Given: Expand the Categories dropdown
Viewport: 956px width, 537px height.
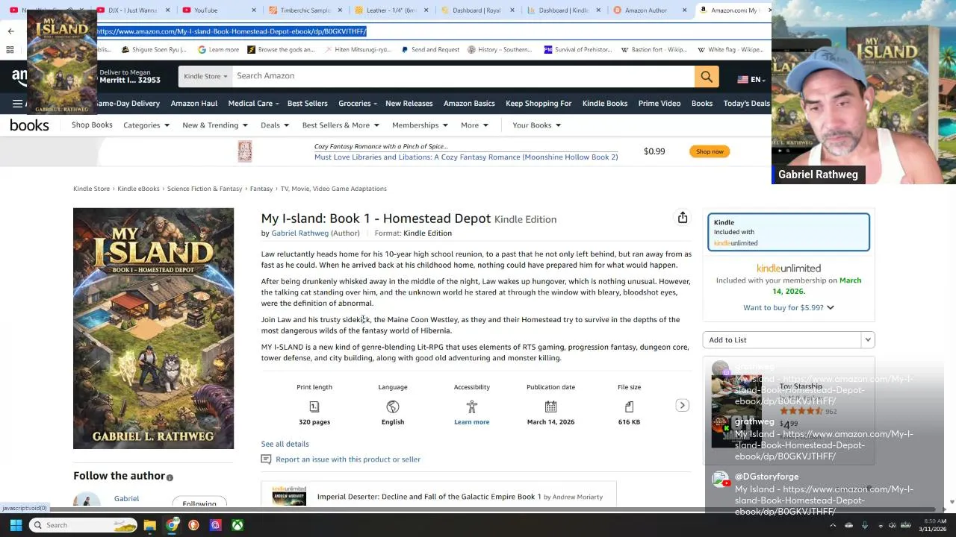Looking at the screenshot, I should pyautogui.click(x=146, y=125).
